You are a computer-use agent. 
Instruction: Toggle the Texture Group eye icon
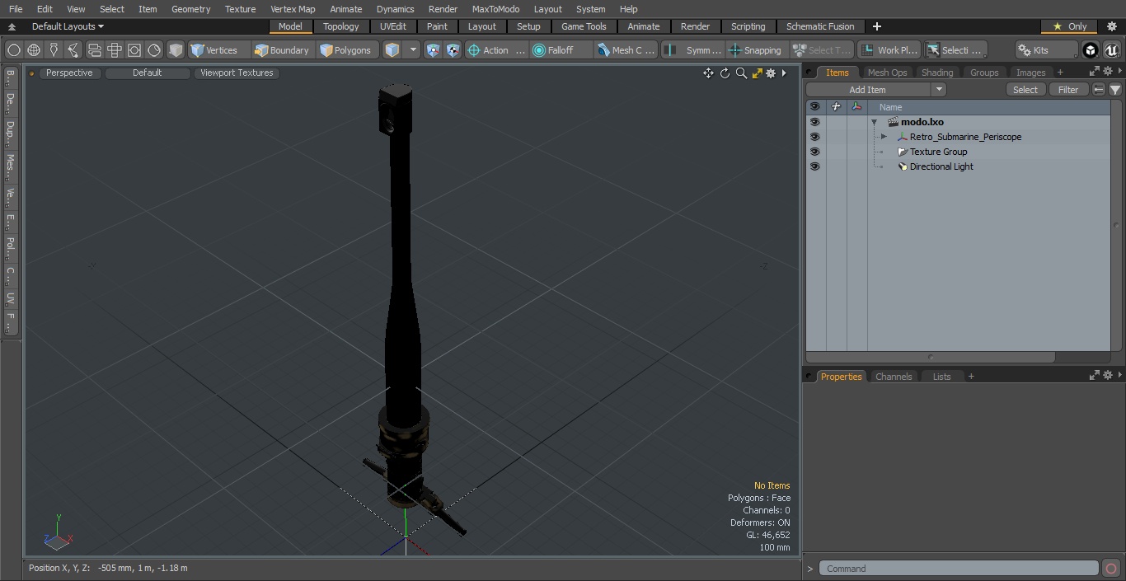click(814, 152)
